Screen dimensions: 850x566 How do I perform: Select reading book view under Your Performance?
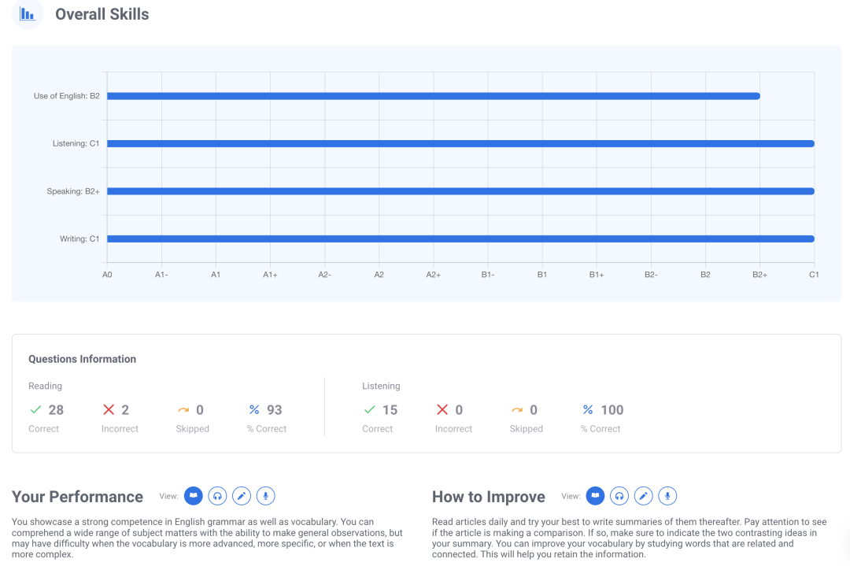click(x=194, y=496)
